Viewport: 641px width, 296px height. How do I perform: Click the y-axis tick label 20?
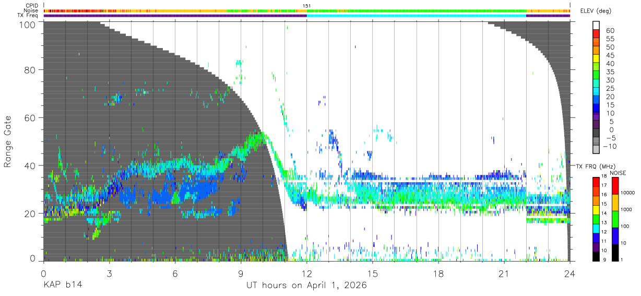pos(31,214)
